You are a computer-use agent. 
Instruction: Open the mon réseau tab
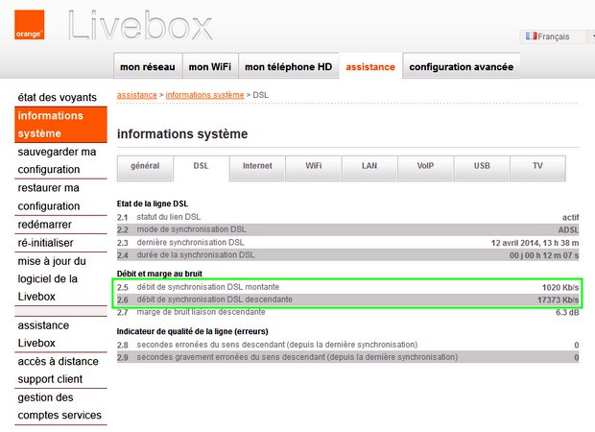pyautogui.click(x=148, y=66)
